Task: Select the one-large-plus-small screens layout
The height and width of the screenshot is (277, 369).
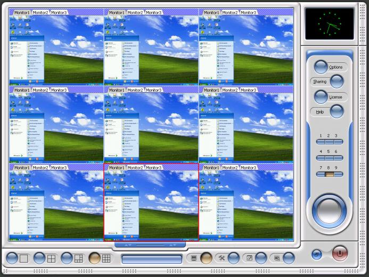Action: coord(67,258)
